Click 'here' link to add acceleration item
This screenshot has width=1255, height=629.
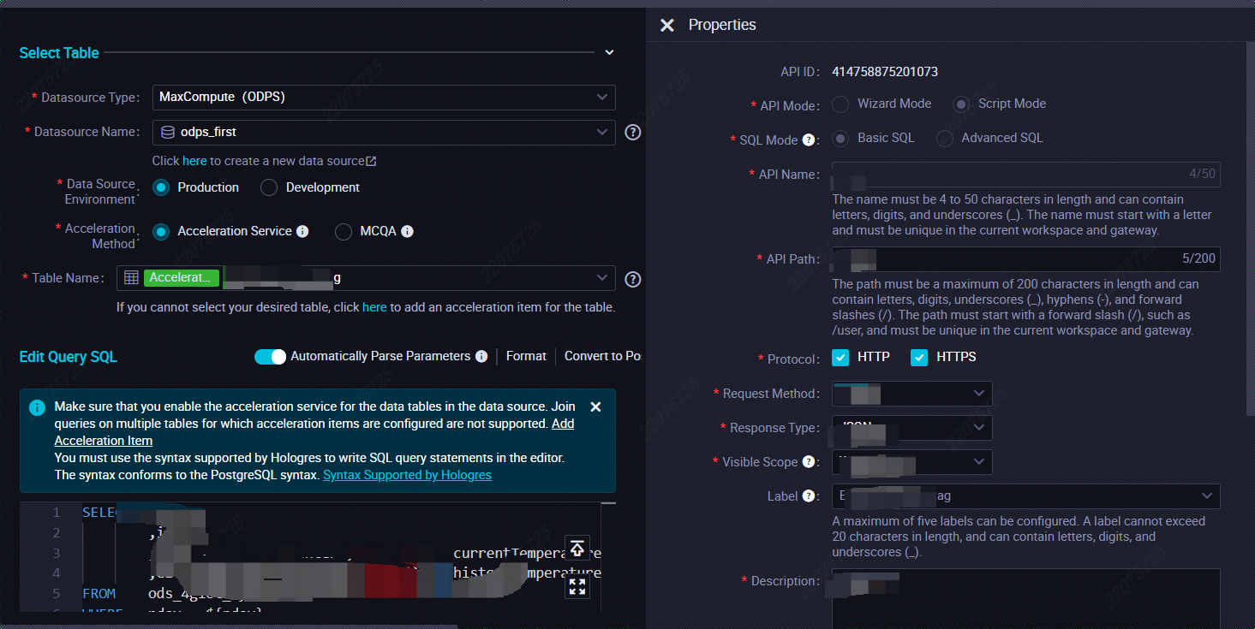374,306
